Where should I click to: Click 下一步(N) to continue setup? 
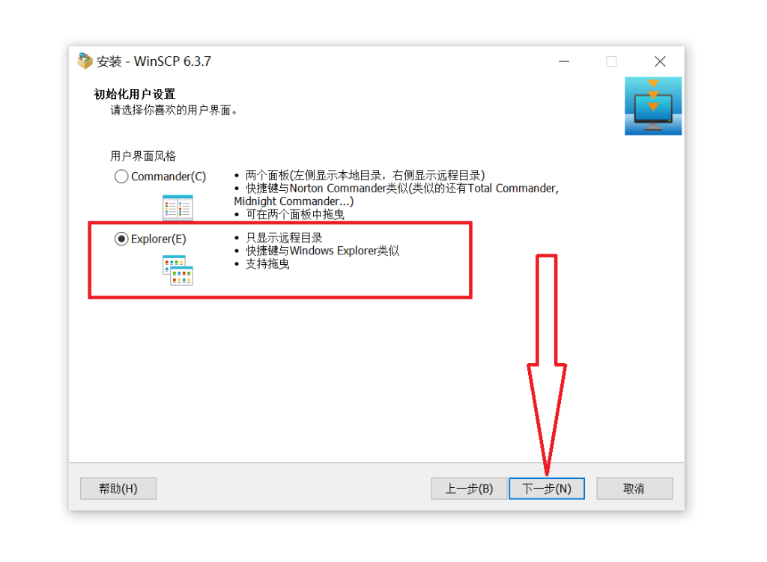pyautogui.click(x=547, y=489)
